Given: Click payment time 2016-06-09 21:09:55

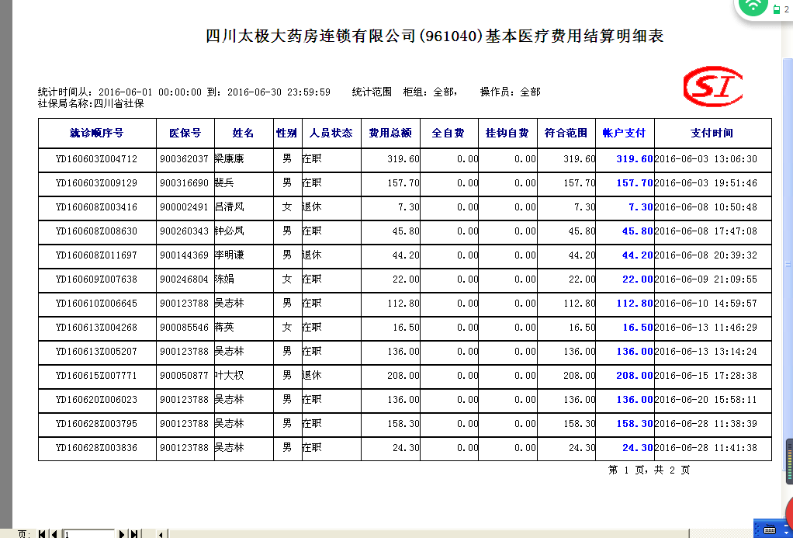Looking at the screenshot, I should click(x=706, y=279).
